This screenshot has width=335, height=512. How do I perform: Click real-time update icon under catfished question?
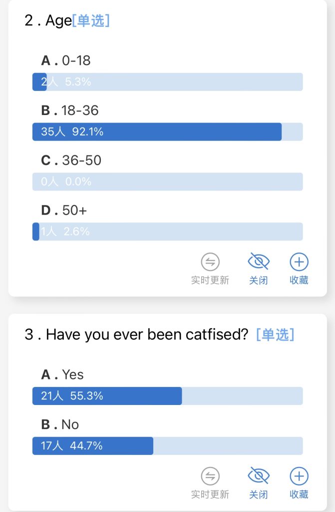click(210, 476)
